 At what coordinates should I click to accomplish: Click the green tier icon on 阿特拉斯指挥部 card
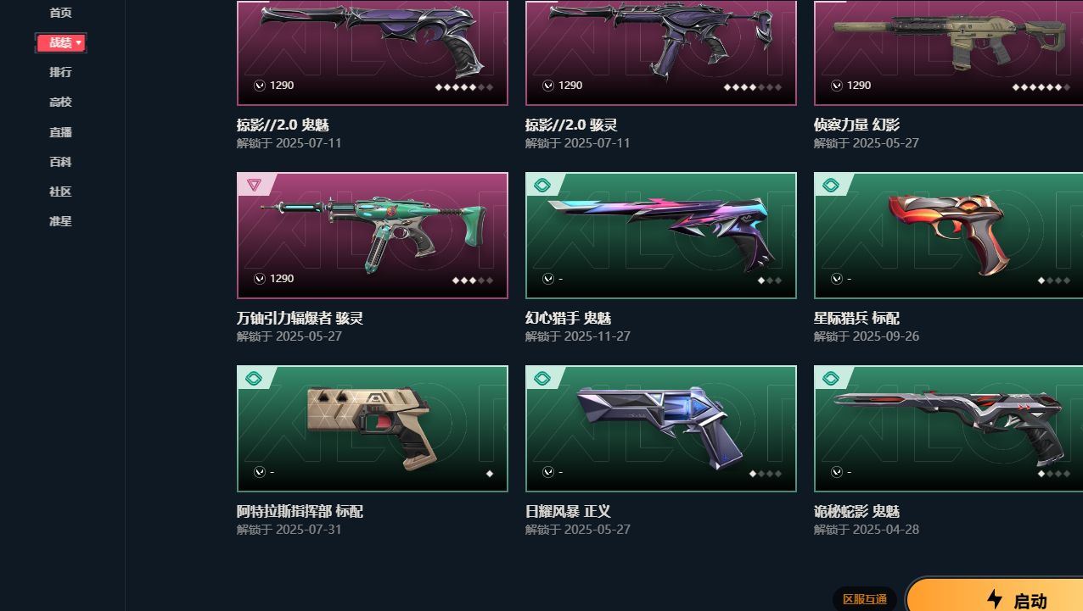[254, 378]
